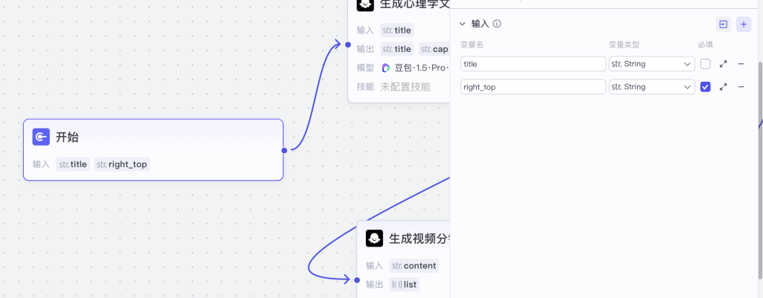
Task: Add a new input variable with plus
Action: (x=743, y=25)
